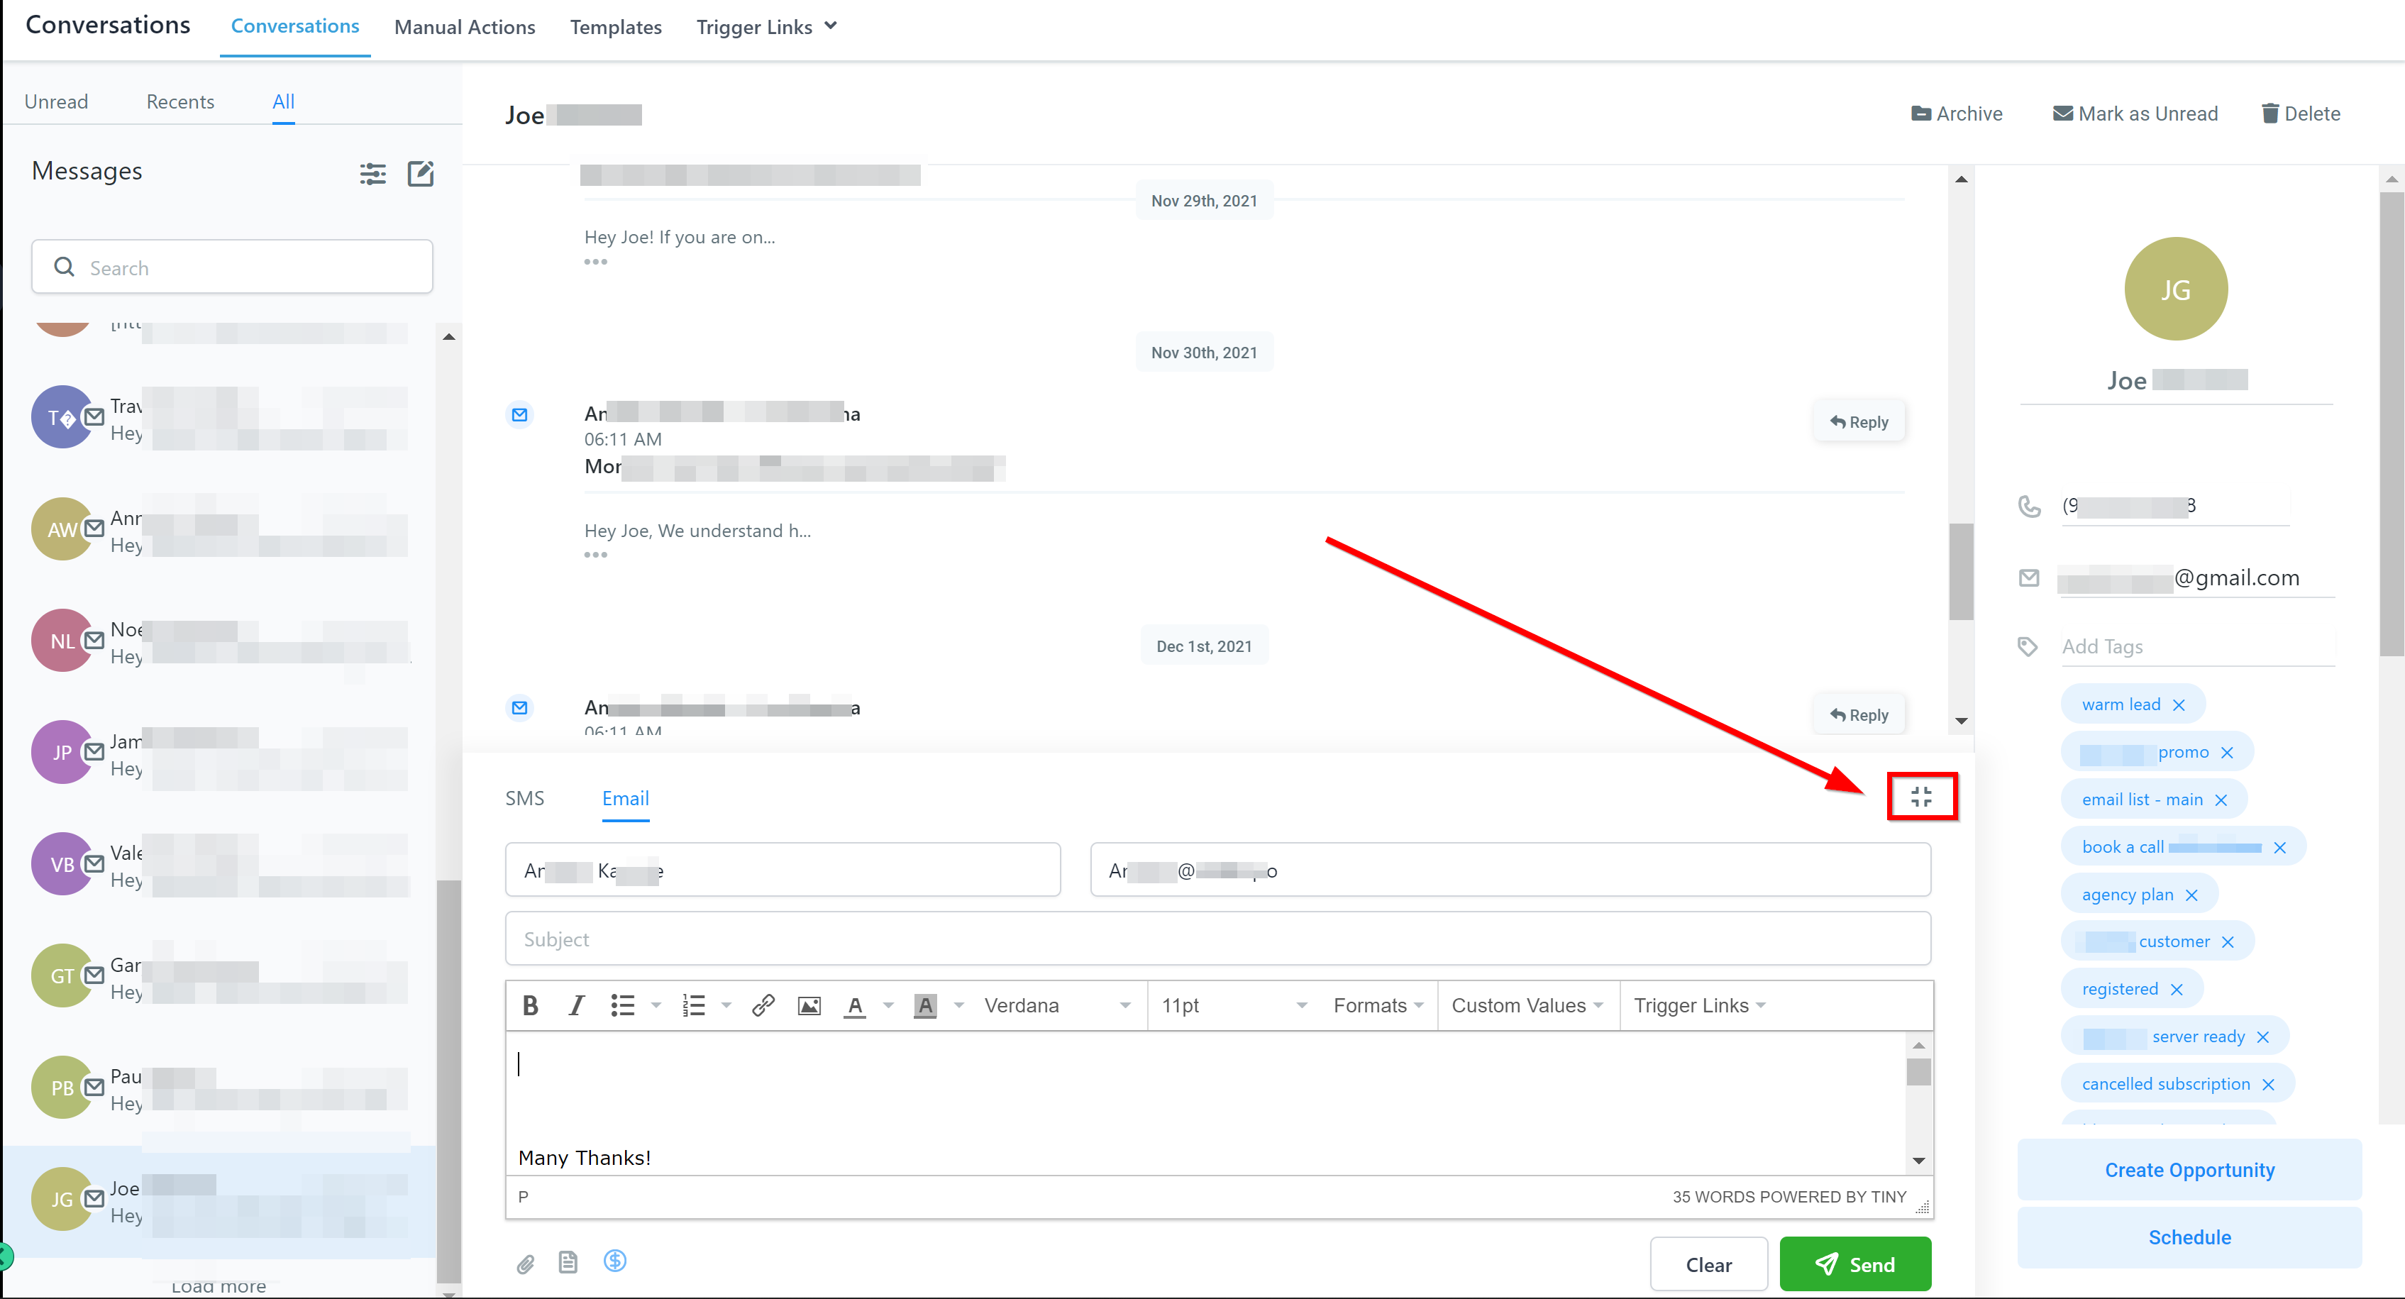The height and width of the screenshot is (1299, 2405).
Task: Click into the Subject input field
Action: point(1217,939)
